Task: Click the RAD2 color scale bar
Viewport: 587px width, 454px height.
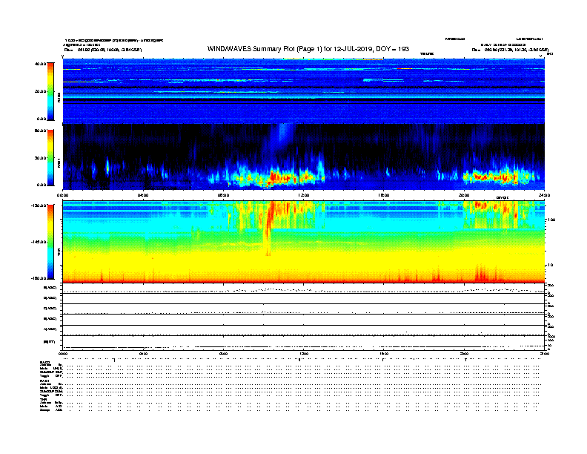Action: [x=50, y=91]
